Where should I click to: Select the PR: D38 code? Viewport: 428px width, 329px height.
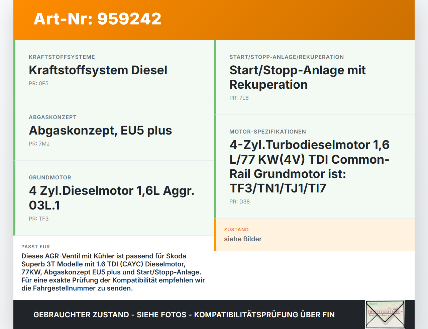pyautogui.click(x=239, y=201)
